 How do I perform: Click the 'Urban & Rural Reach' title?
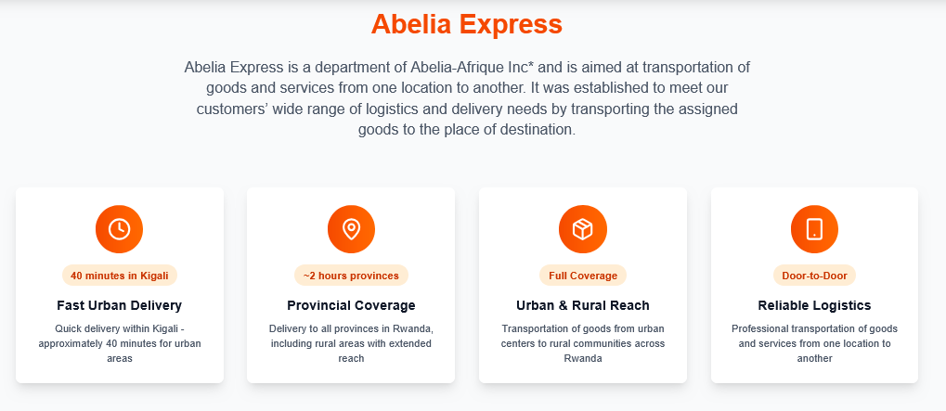583,305
